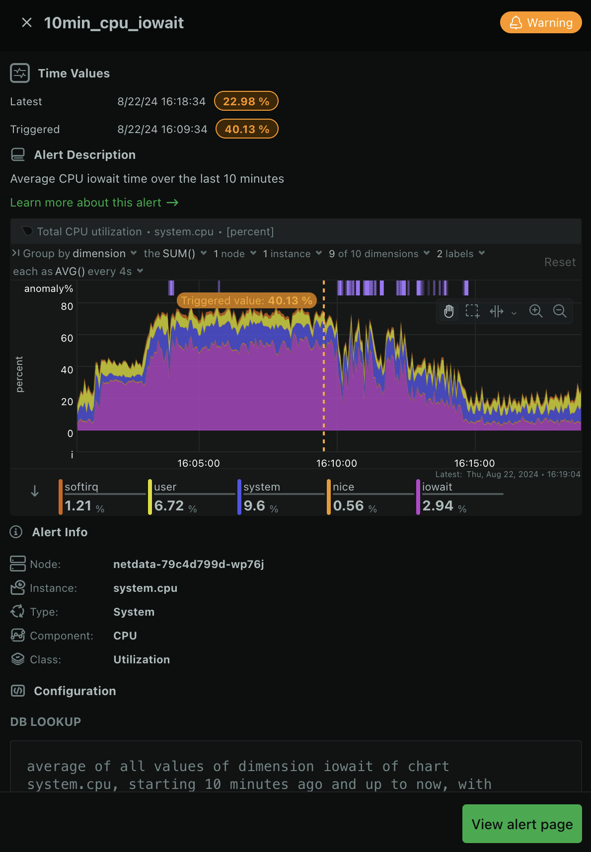Image resolution: width=591 pixels, height=852 pixels.
Task: Open the 2 labels filter menu
Action: pos(460,254)
